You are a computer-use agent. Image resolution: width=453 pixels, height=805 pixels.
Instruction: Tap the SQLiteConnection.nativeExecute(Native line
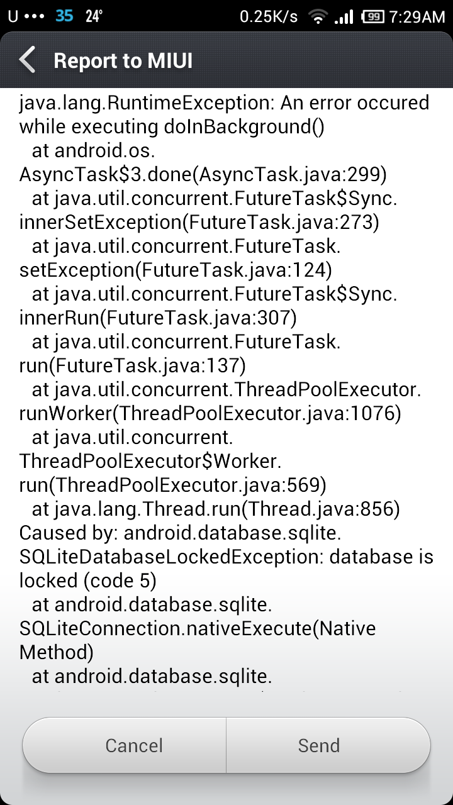tap(198, 628)
